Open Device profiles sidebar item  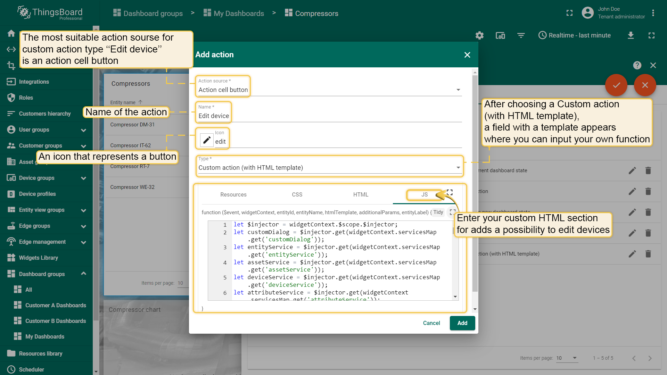(46, 194)
